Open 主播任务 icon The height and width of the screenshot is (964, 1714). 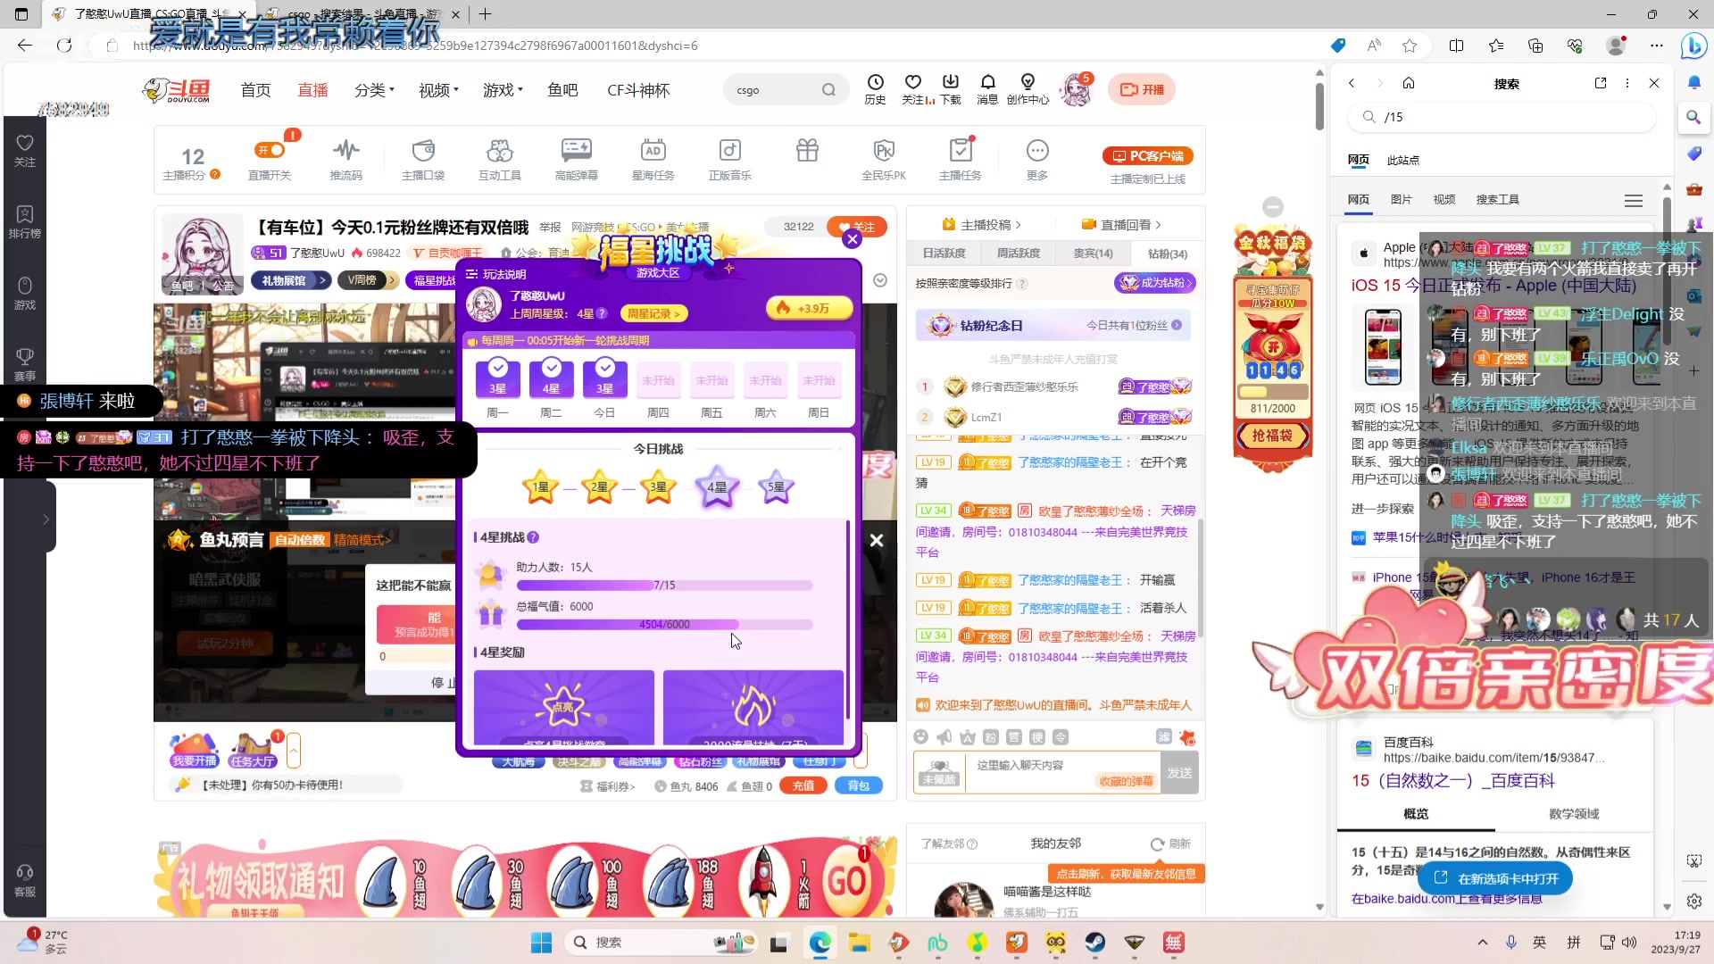click(961, 160)
